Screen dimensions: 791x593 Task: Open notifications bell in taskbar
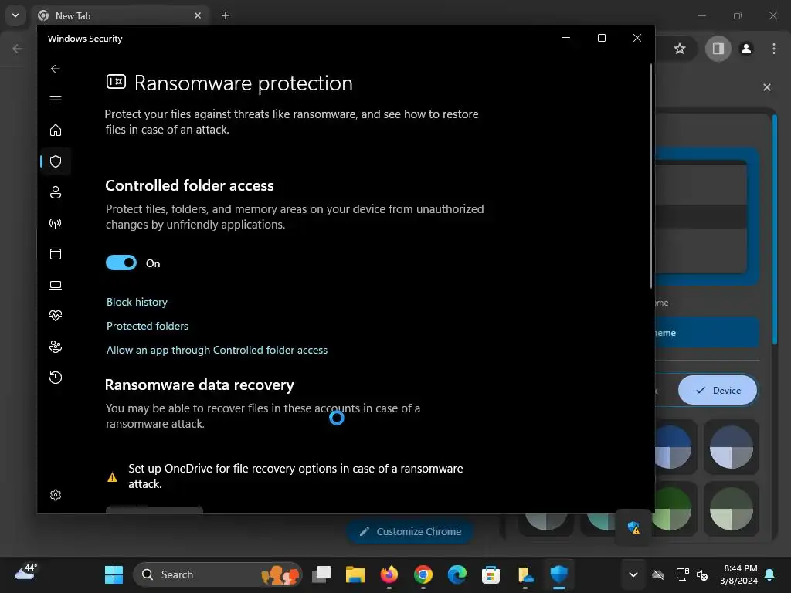click(x=770, y=574)
